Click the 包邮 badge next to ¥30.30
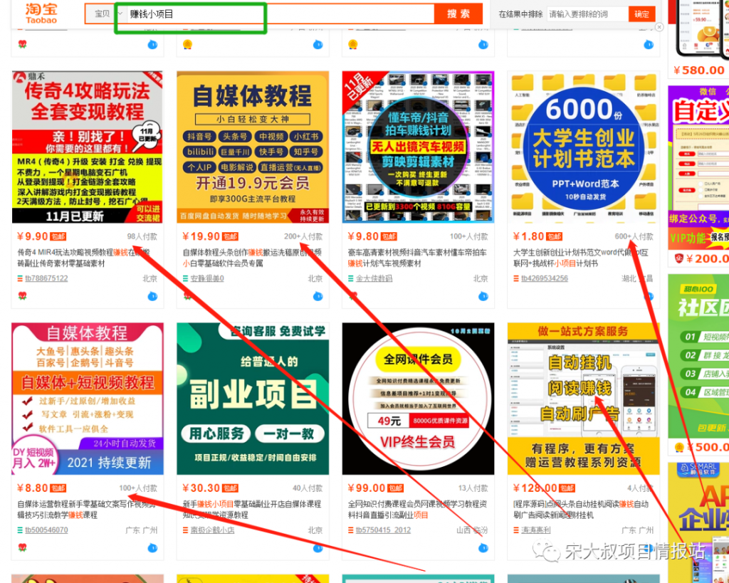Viewport: 729px width, 583px height. coord(230,488)
